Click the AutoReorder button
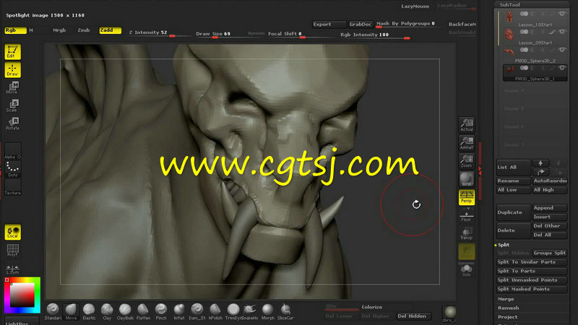This screenshot has height=325, width=578. click(x=550, y=181)
